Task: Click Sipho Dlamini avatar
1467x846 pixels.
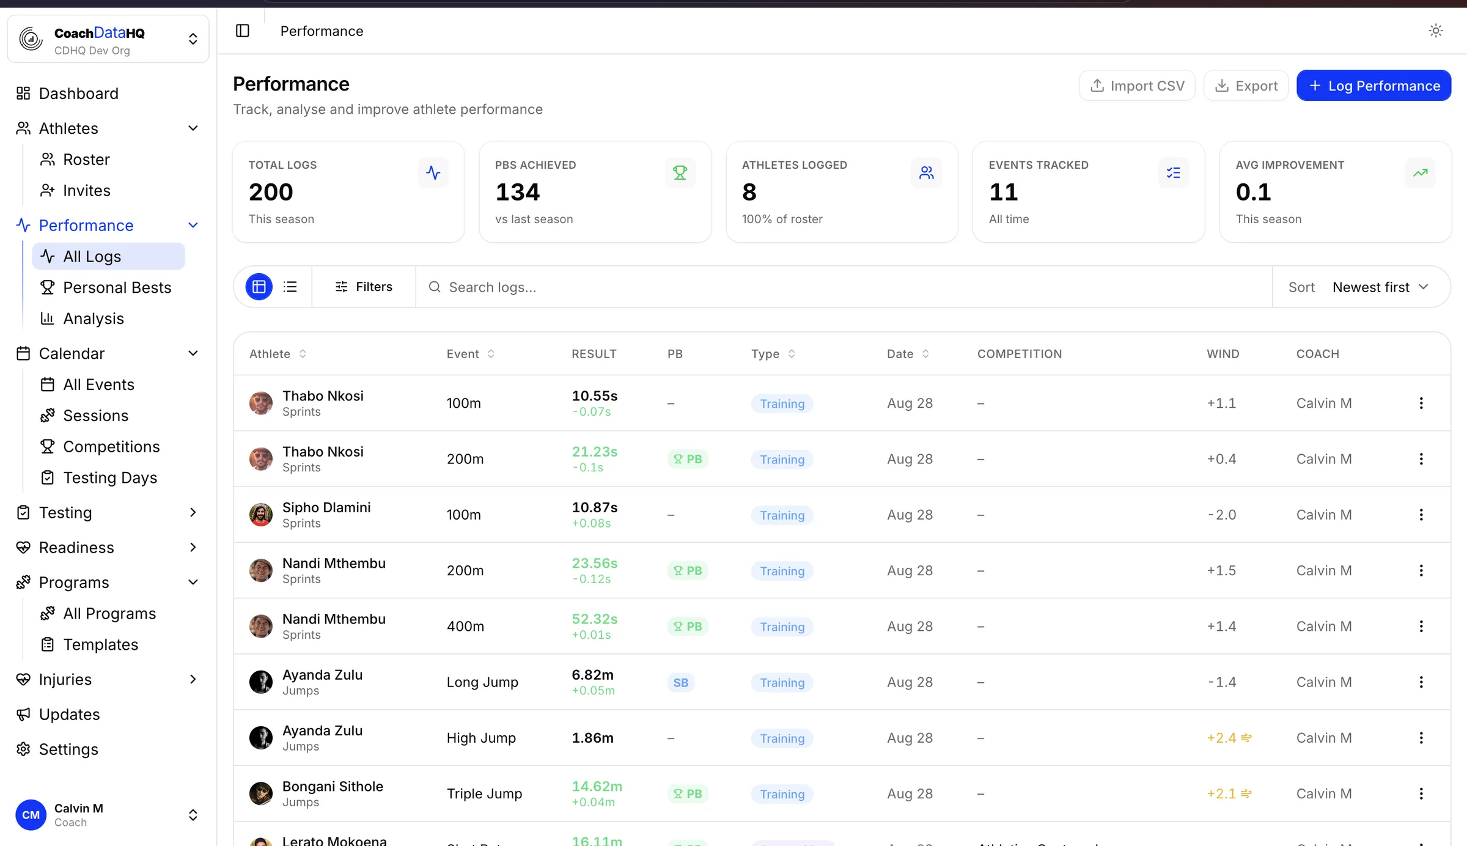Action: click(x=261, y=515)
